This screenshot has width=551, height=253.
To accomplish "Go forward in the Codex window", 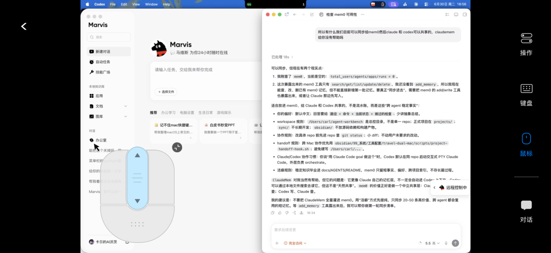I will [x=303, y=14].
